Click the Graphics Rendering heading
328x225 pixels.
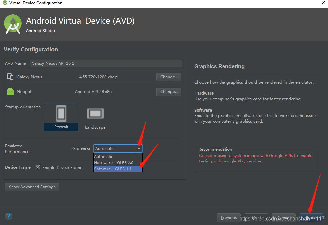click(219, 66)
